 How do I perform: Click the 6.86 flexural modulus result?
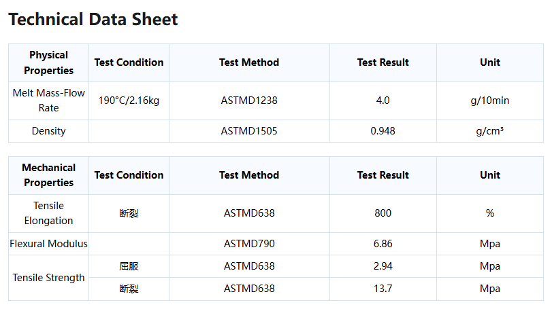click(383, 244)
